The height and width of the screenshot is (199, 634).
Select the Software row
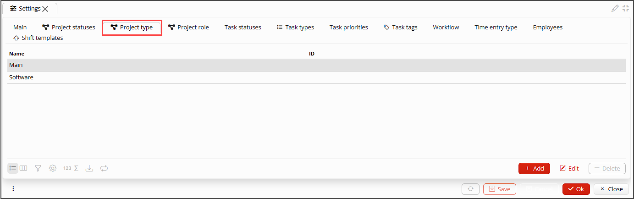tap(316, 77)
